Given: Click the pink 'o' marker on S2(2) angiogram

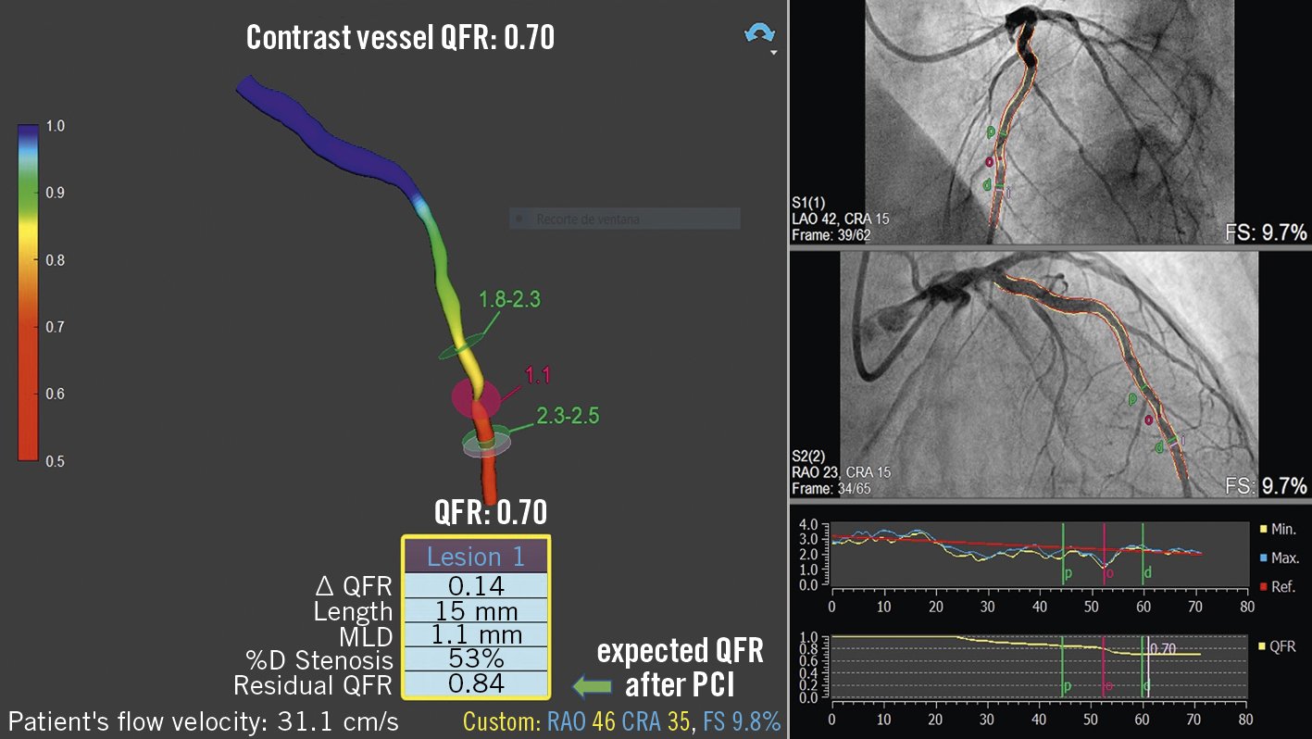Looking at the screenshot, I should coord(1148,420).
